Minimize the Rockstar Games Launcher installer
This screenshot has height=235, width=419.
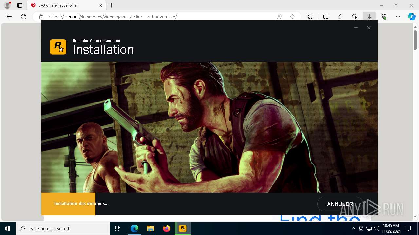356,28
